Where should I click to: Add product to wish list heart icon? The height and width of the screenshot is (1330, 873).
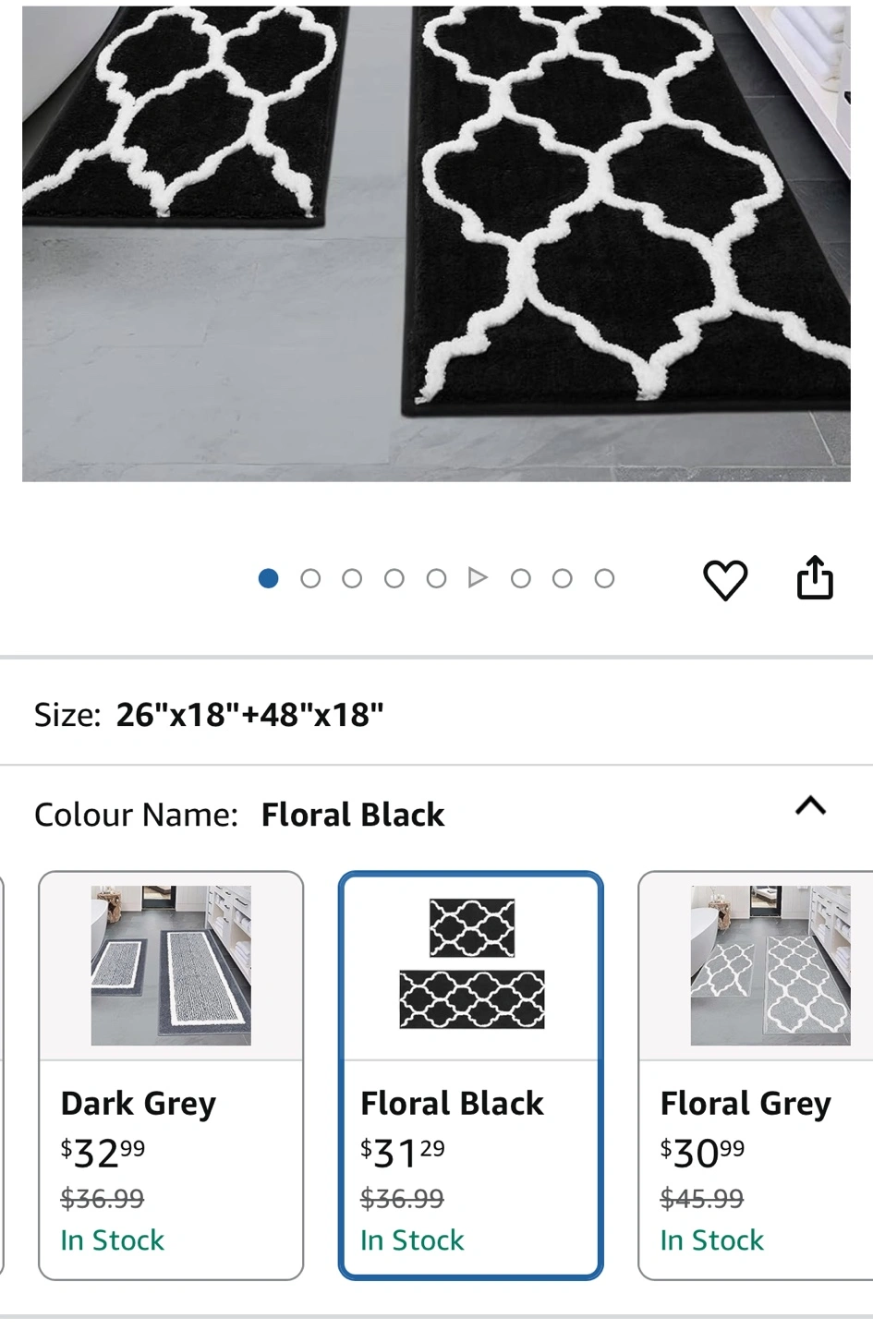click(725, 580)
